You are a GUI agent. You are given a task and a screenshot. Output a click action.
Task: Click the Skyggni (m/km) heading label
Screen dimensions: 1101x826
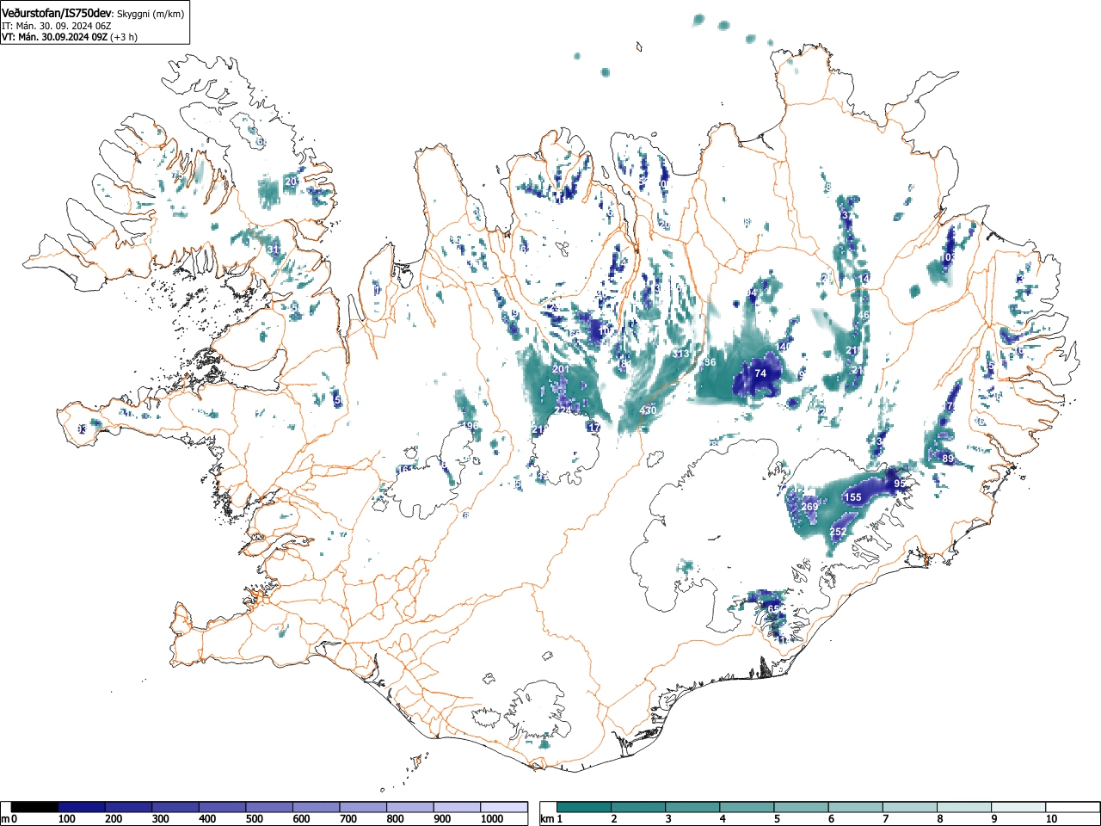point(150,12)
